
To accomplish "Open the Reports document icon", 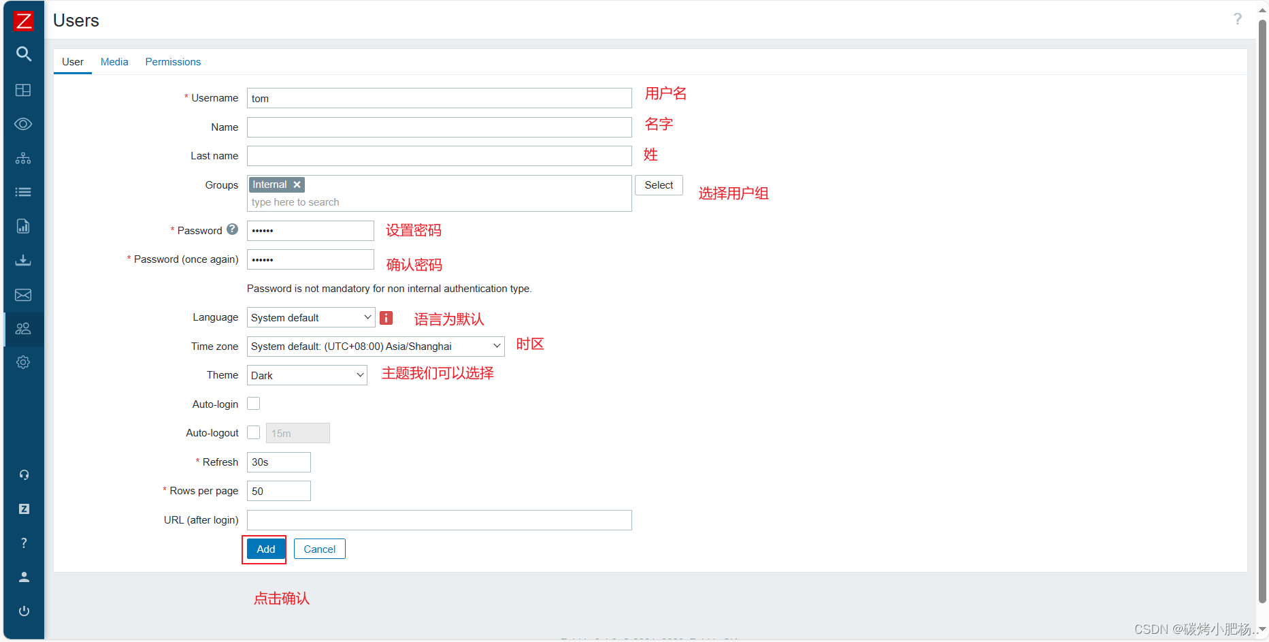I will click(x=23, y=226).
